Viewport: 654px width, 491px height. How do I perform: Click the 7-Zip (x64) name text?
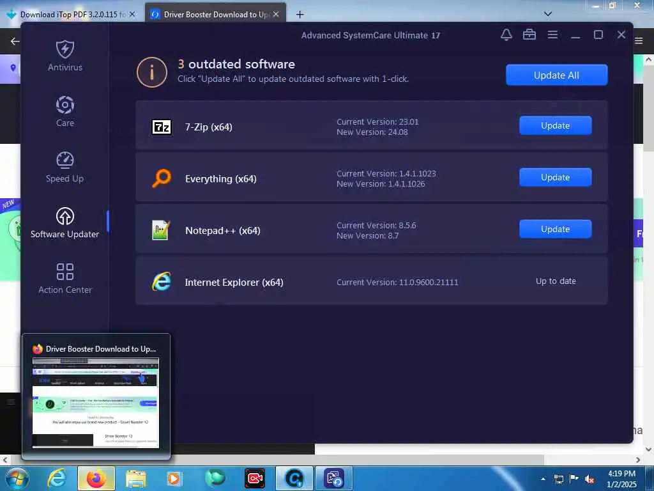(209, 127)
